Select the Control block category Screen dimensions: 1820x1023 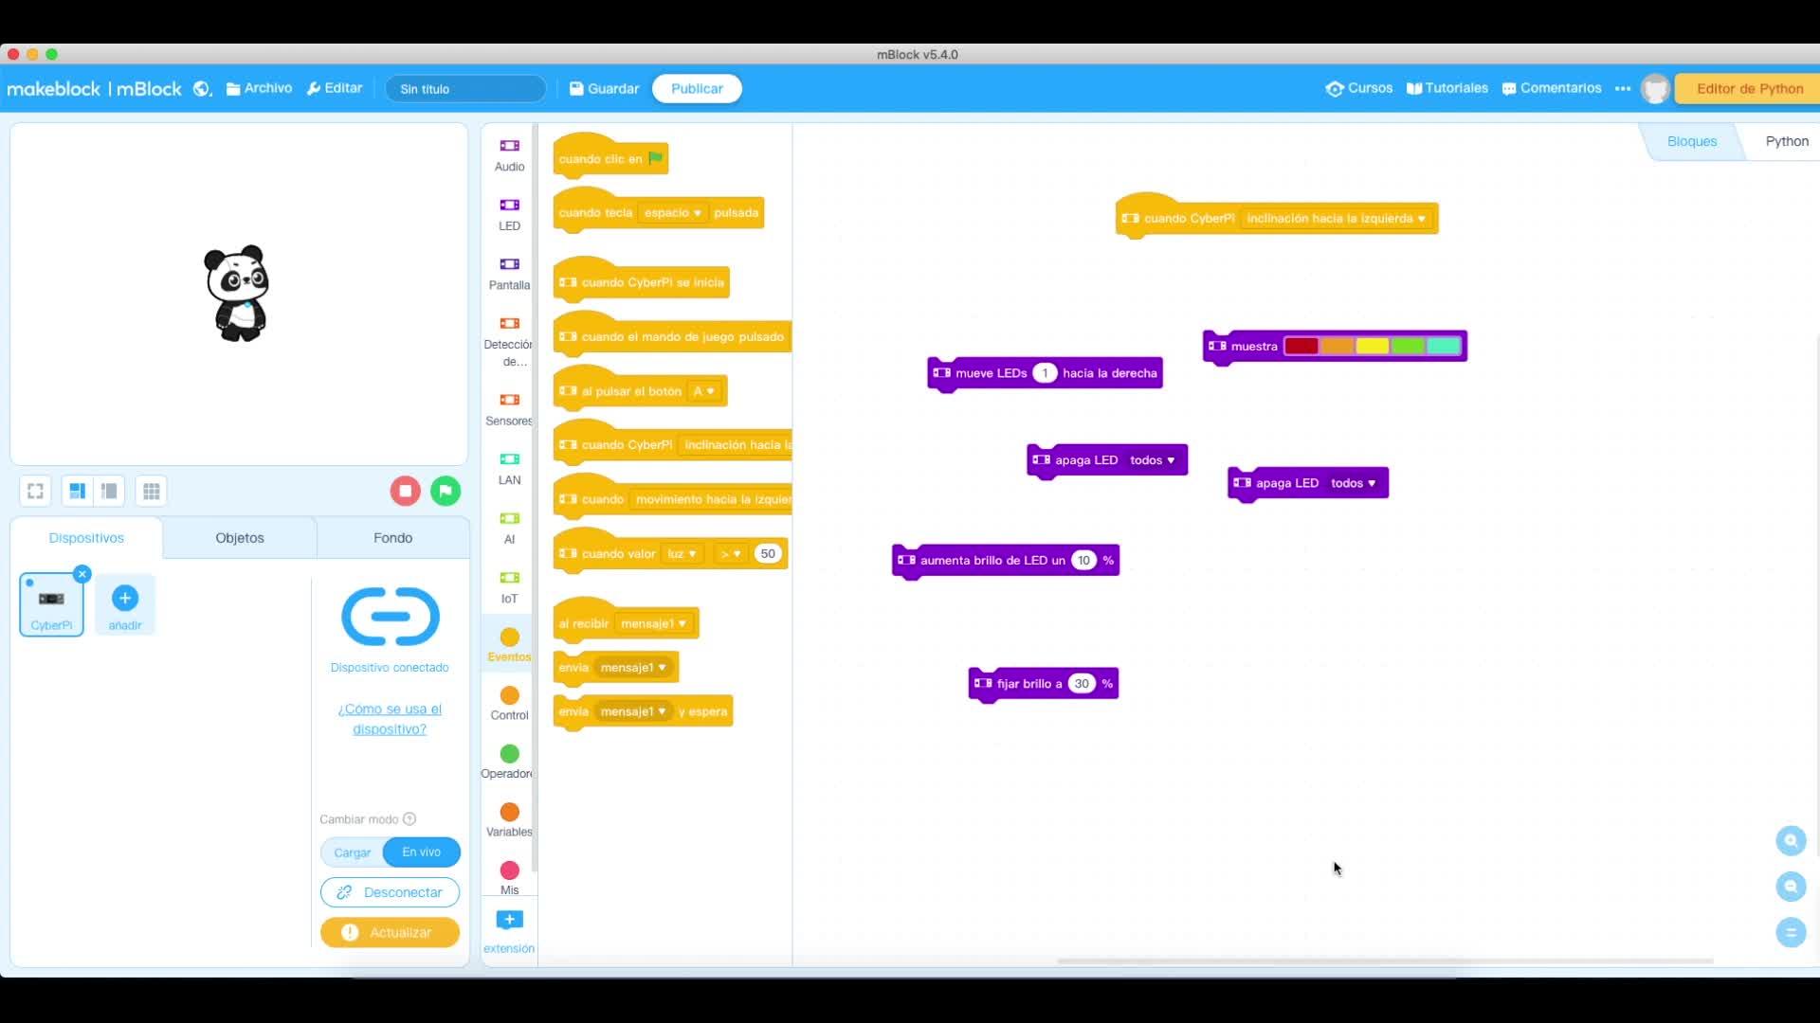point(509,703)
